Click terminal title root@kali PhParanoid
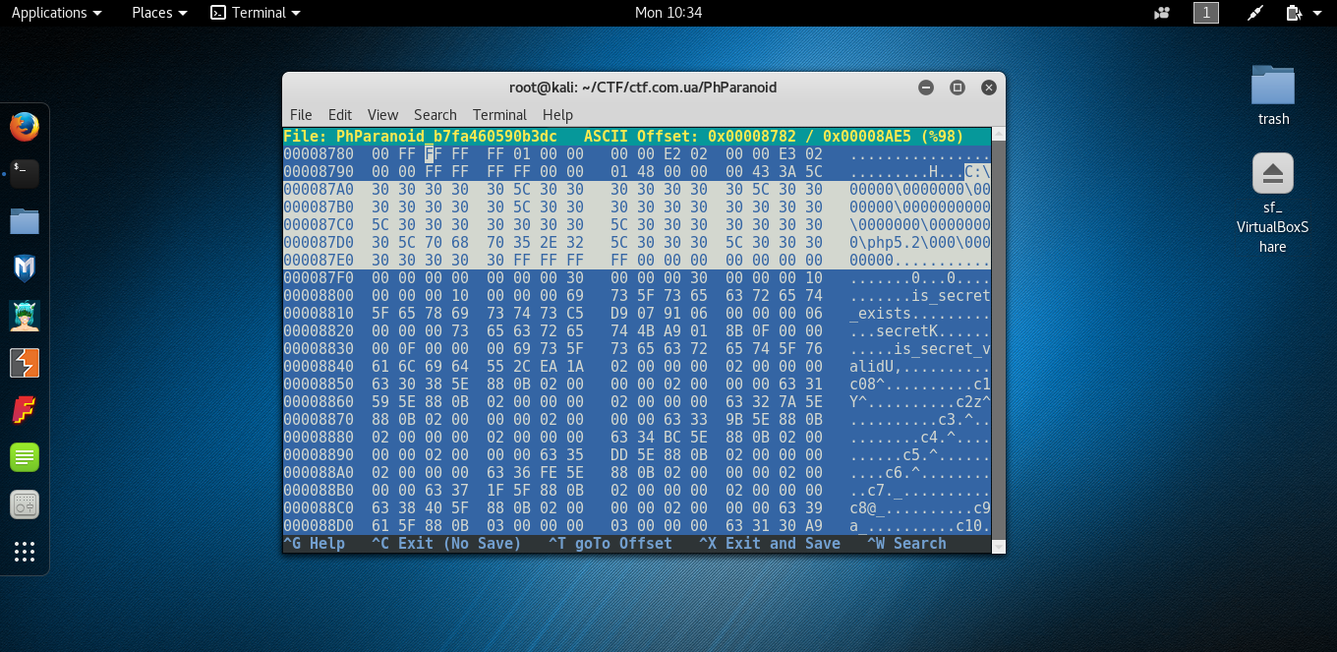The width and height of the screenshot is (1337, 652). [x=643, y=88]
